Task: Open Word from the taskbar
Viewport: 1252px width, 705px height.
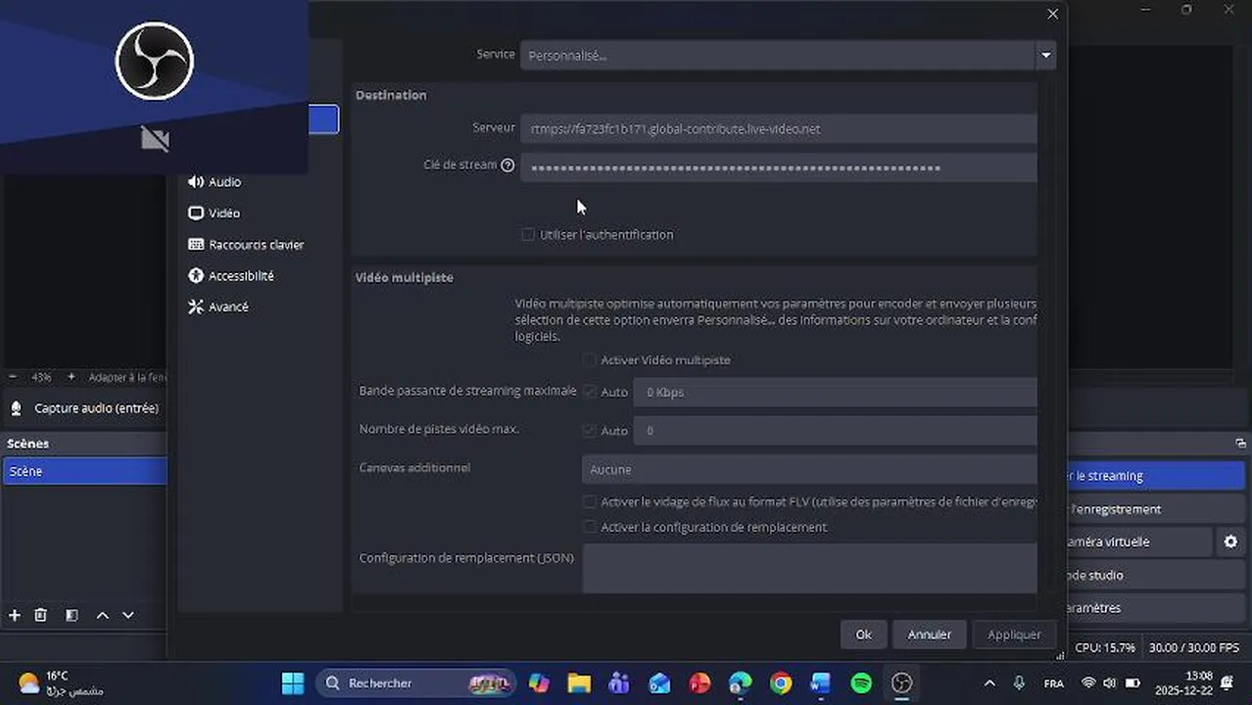Action: coord(821,682)
